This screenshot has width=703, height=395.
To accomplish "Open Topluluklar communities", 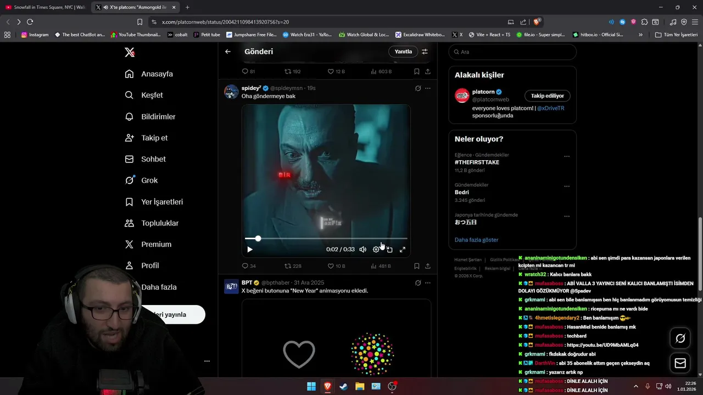I will (x=152, y=223).
